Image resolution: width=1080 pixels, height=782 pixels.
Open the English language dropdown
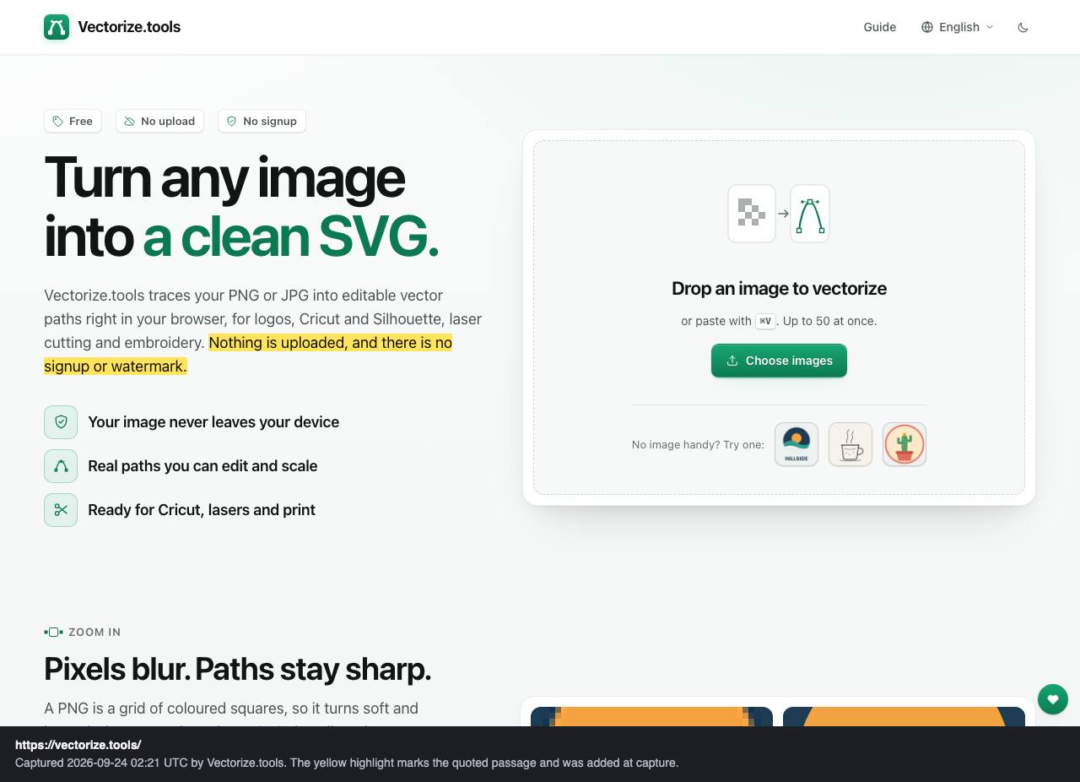click(958, 27)
